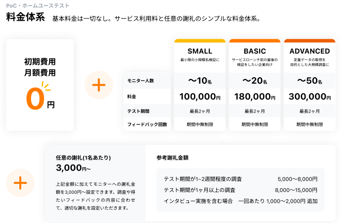
Task: Select the SMALL plan header
Action: [x=200, y=51]
